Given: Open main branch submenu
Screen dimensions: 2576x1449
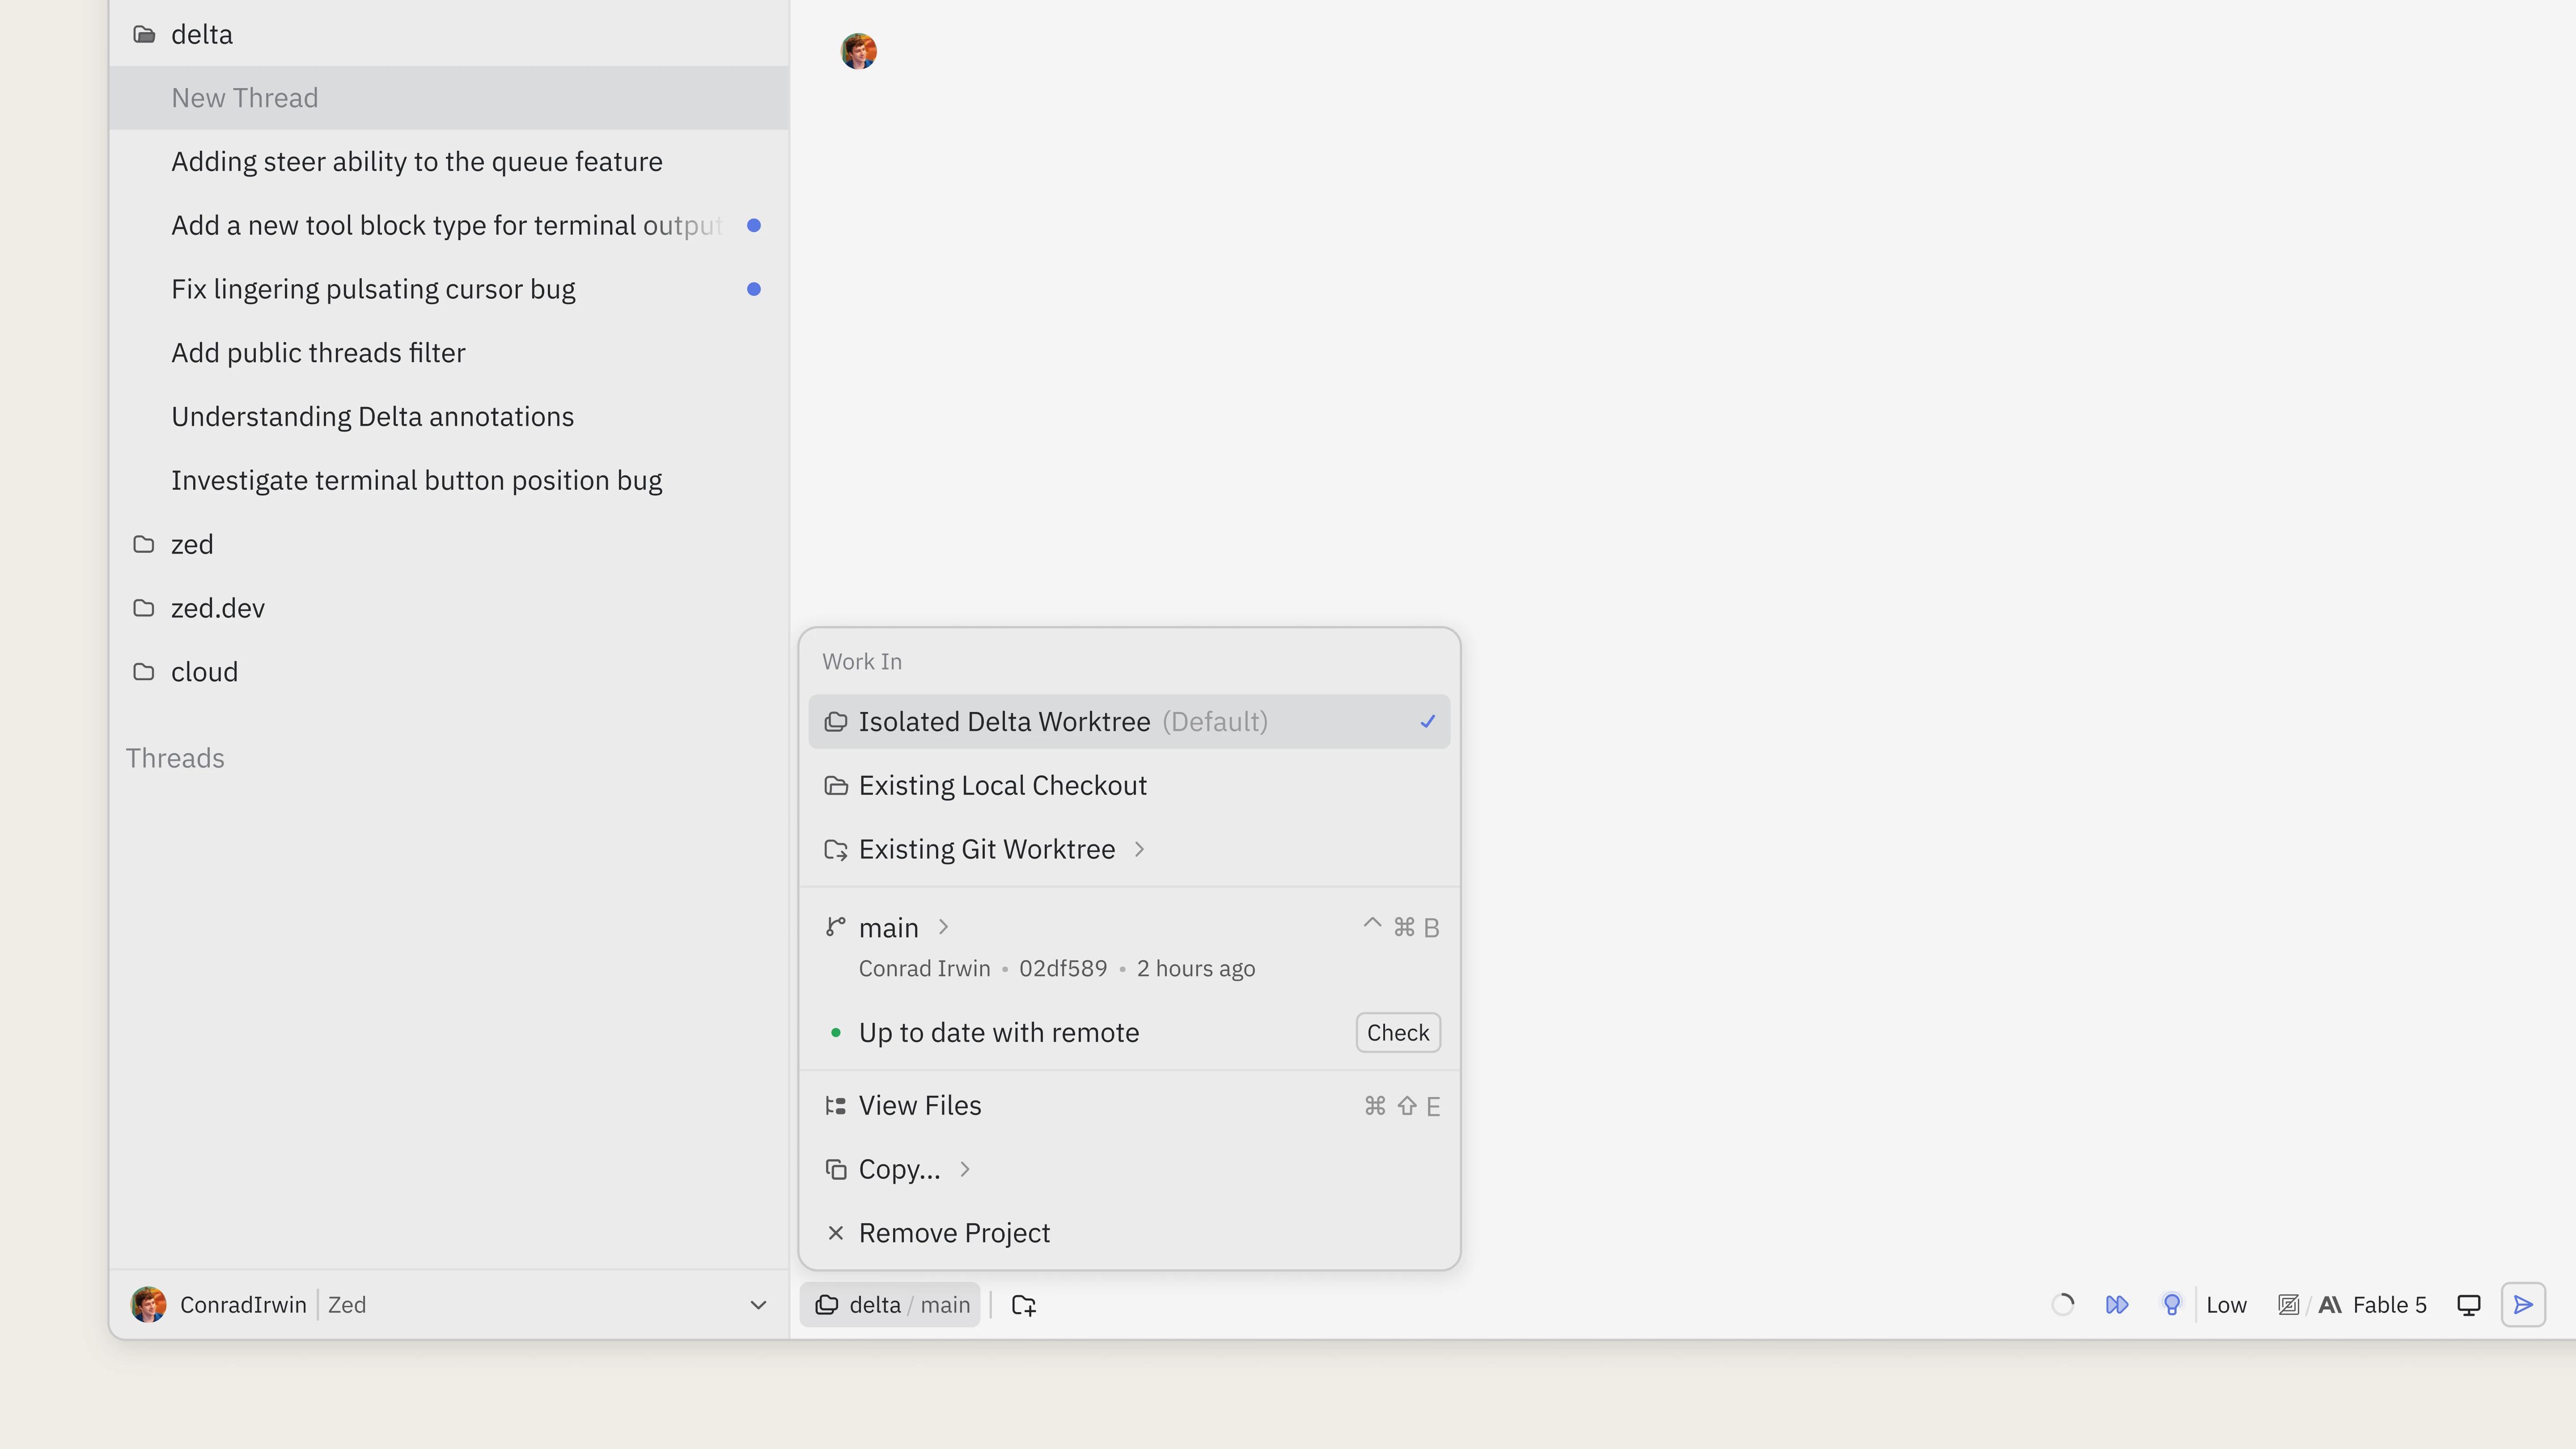Looking at the screenshot, I should [1129, 928].
